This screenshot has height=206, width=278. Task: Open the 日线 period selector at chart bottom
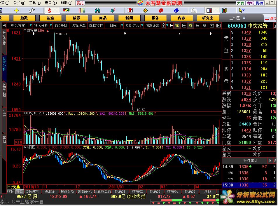tap(14, 187)
